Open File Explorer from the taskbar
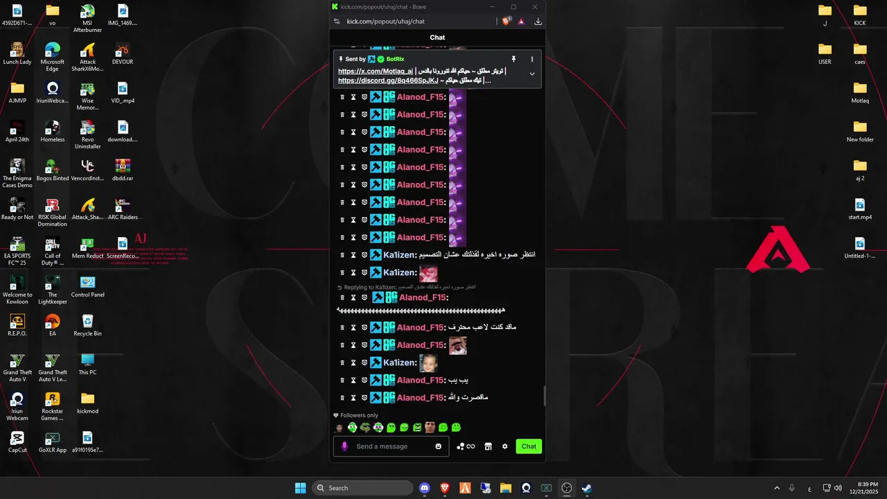887x499 pixels. [x=506, y=488]
